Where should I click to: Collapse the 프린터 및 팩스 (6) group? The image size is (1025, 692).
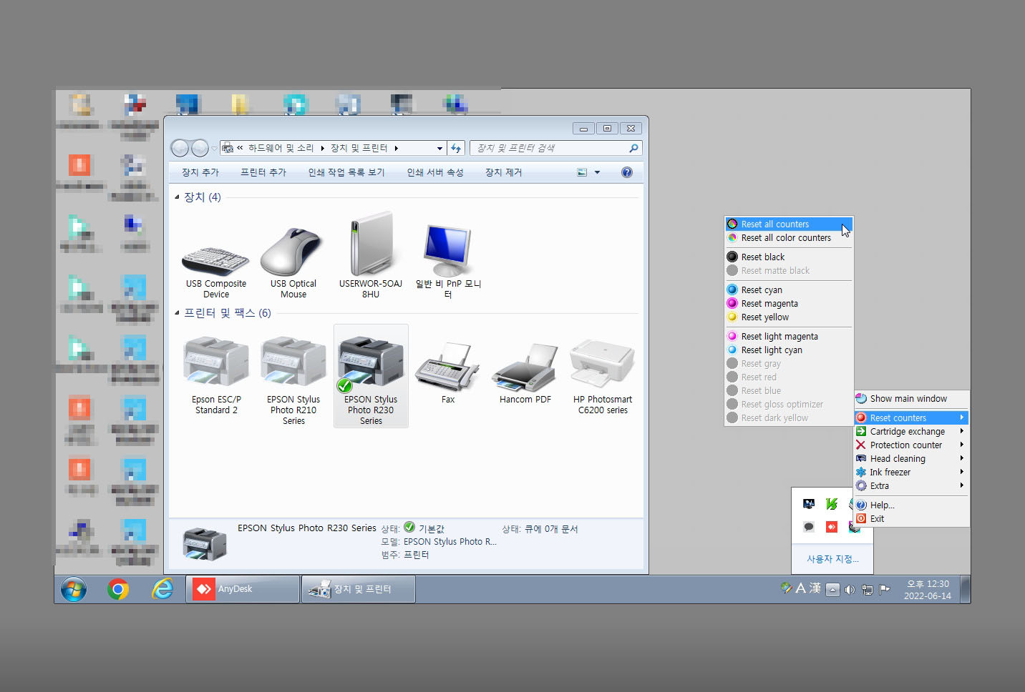178,312
